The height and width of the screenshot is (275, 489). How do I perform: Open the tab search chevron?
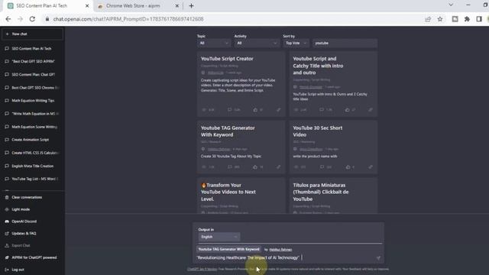click(451, 5)
